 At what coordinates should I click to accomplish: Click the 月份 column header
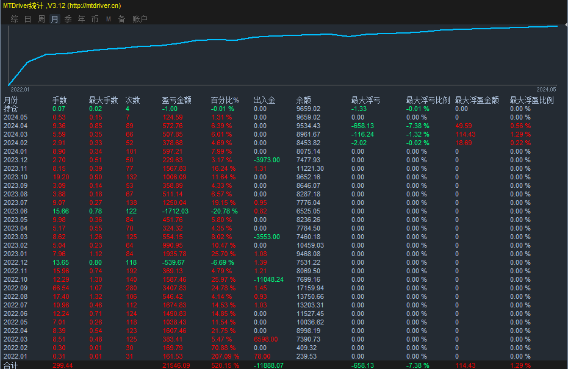pos(10,100)
